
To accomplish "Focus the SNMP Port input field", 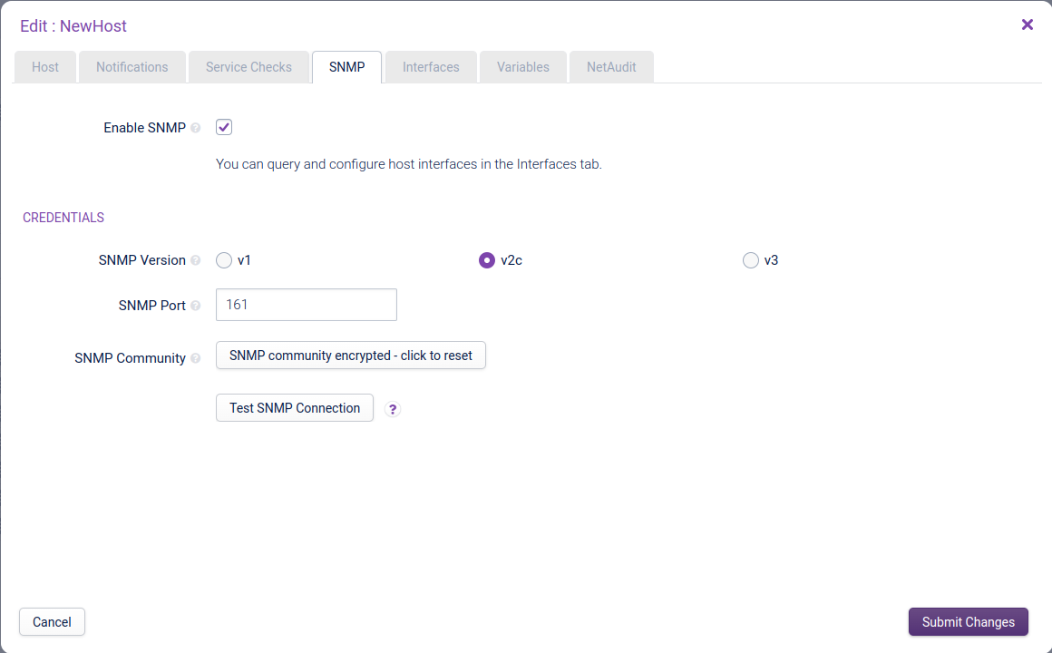I will [307, 305].
